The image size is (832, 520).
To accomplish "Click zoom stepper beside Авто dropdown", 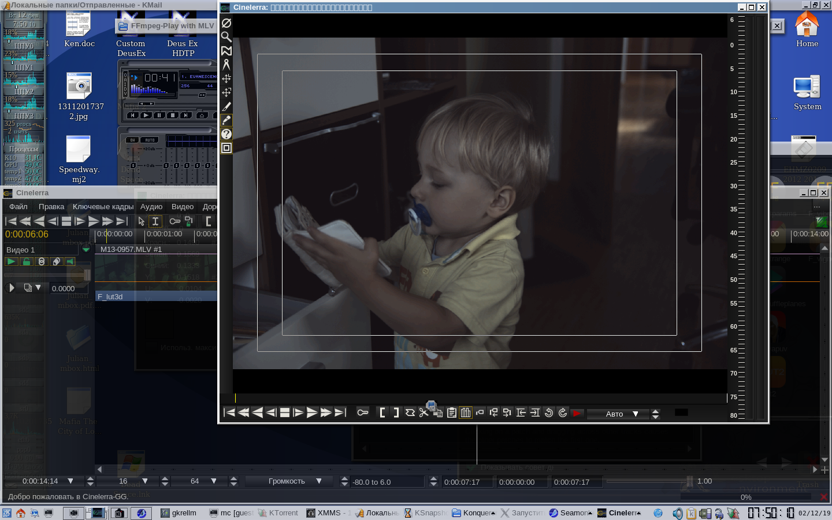I will (655, 414).
